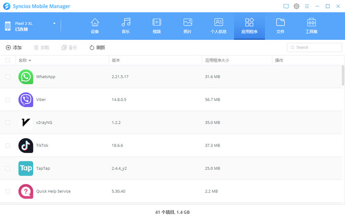This screenshot has width=345, height=219.
Task: Click the 56.7 MB size cell
Action: pyautogui.click(x=212, y=99)
